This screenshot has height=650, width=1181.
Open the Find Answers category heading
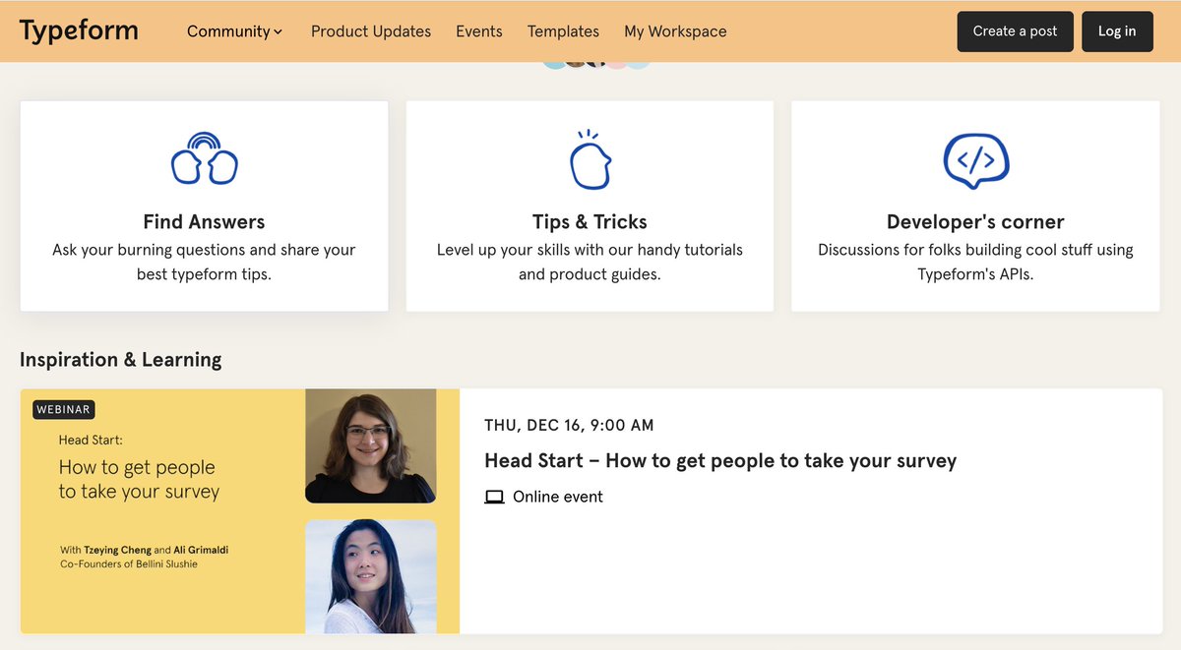pyautogui.click(x=204, y=222)
